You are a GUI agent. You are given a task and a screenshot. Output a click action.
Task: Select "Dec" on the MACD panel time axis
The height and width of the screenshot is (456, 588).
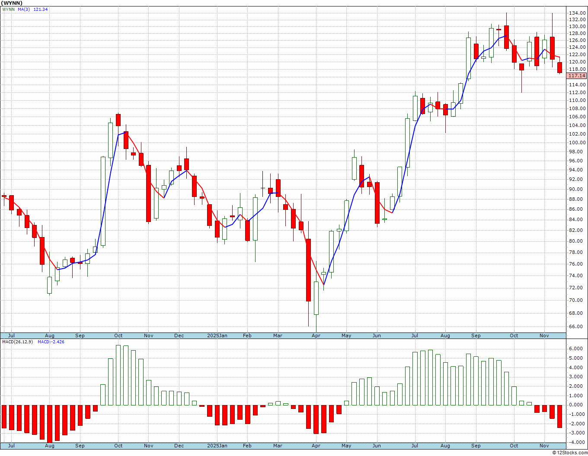point(179,446)
